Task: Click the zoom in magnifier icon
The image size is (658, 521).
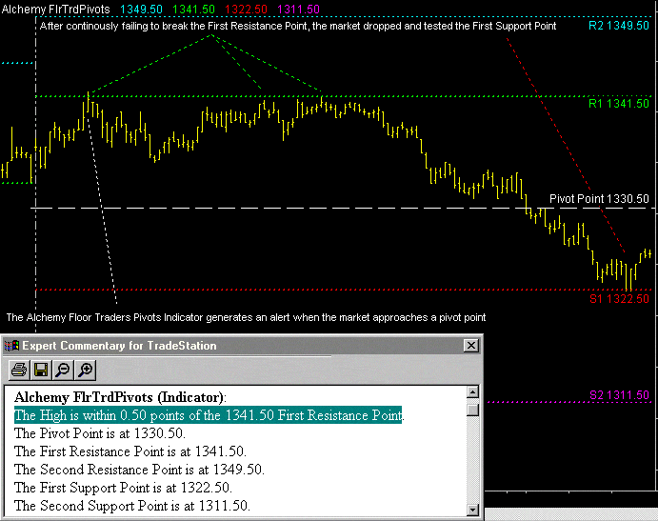Action: (x=85, y=370)
